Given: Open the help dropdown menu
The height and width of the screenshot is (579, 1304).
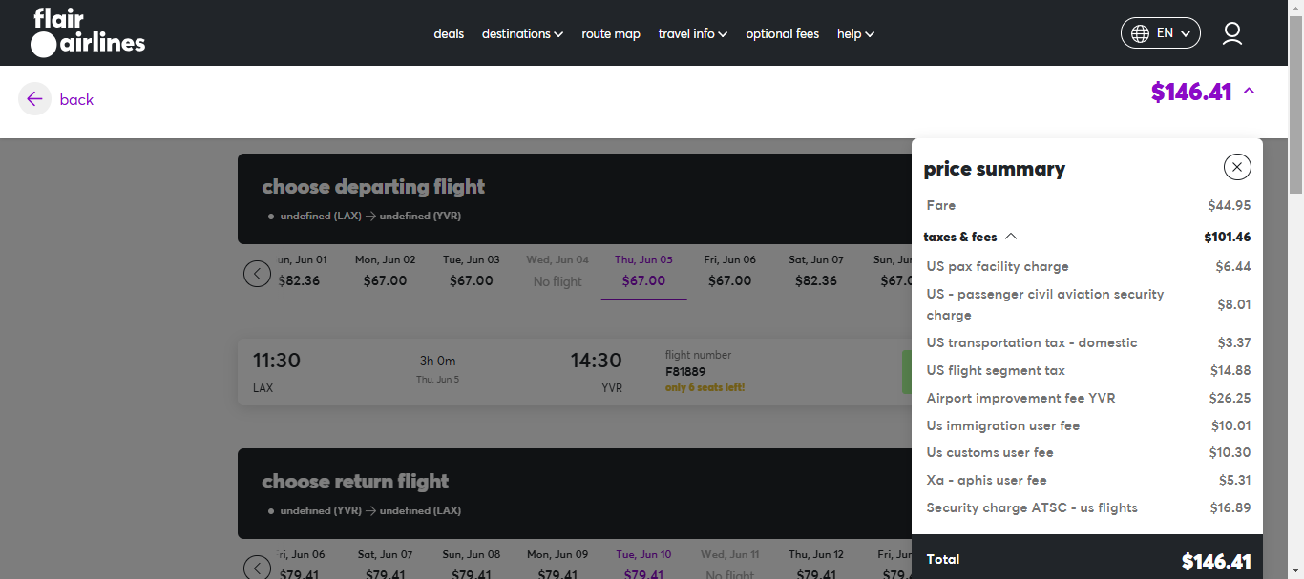Looking at the screenshot, I should click(x=855, y=34).
